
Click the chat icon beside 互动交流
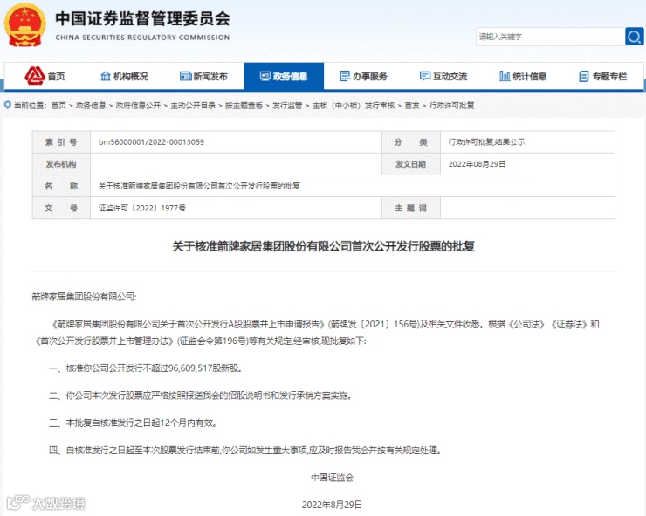click(x=425, y=76)
